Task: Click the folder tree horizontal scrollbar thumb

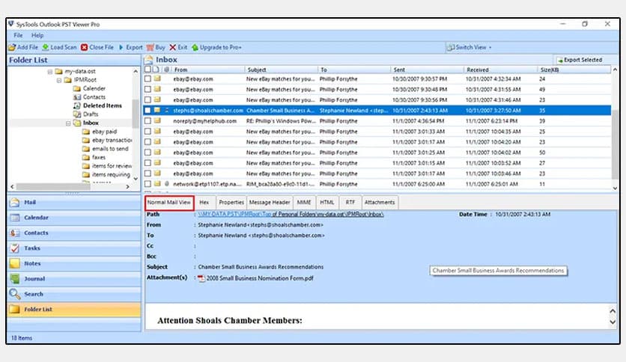Action: pos(52,186)
